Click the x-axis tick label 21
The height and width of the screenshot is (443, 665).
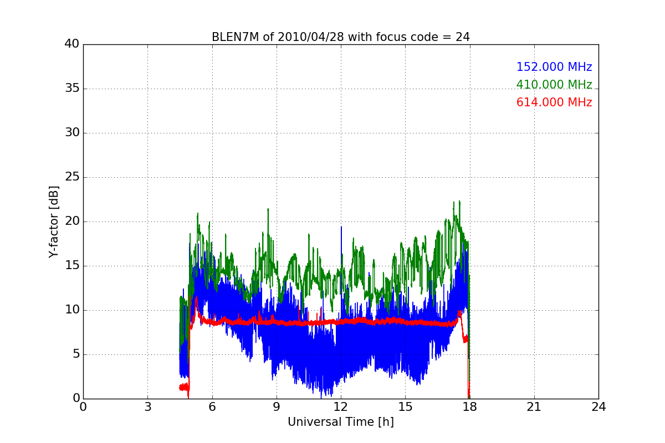(x=534, y=407)
